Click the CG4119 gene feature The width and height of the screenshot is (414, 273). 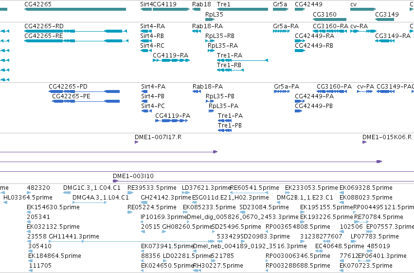pyautogui.click(x=171, y=9)
